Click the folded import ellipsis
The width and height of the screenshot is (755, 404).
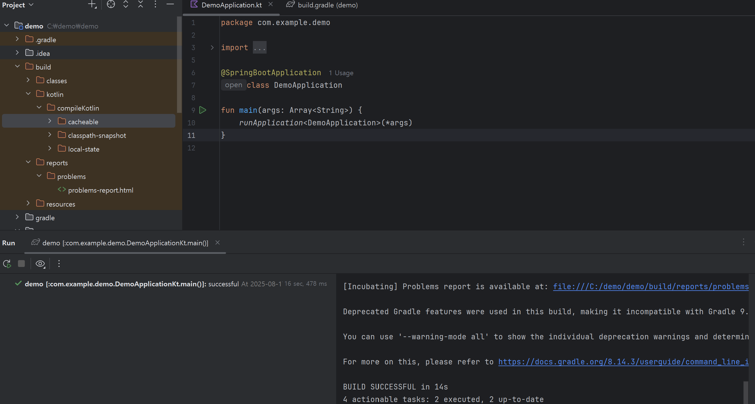click(260, 48)
